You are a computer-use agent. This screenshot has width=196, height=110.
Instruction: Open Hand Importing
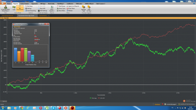[31, 11]
